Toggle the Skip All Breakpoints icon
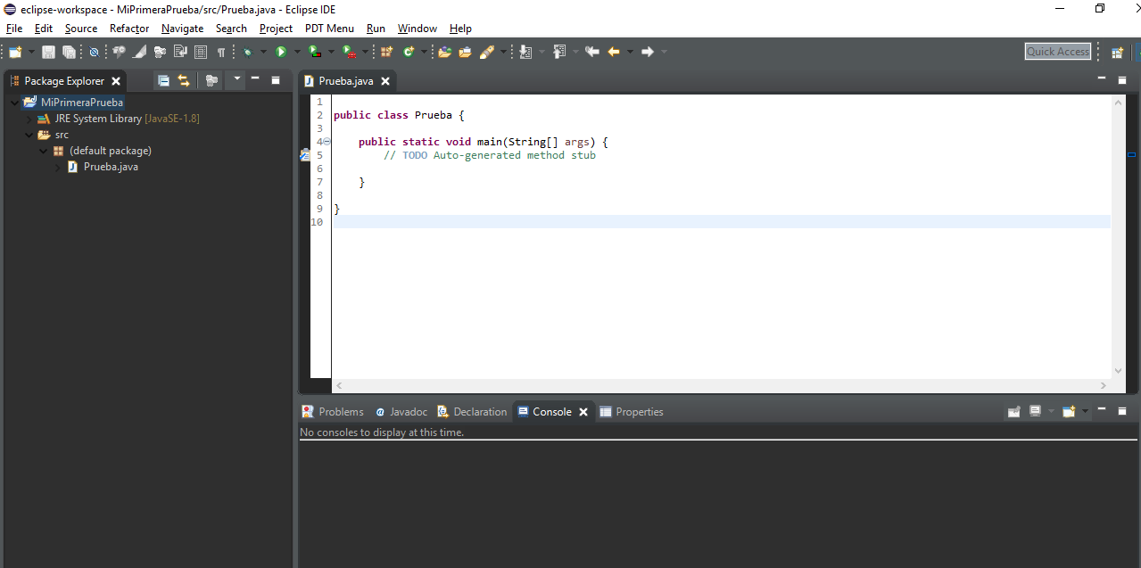 tap(94, 53)
